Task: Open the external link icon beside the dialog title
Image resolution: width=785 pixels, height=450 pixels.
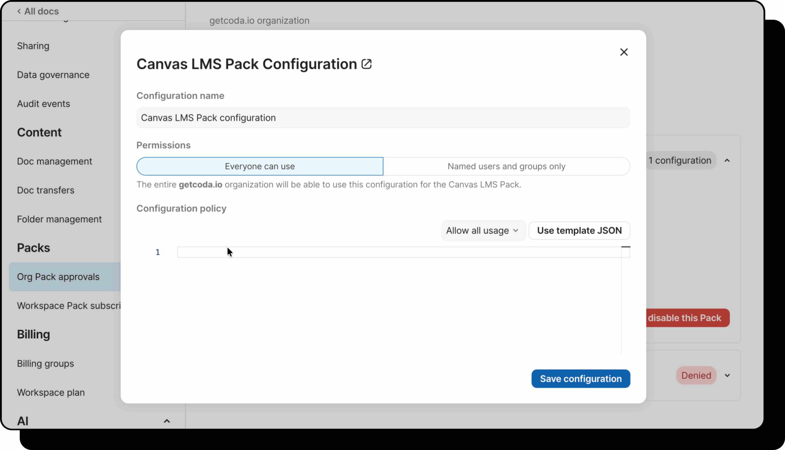Action: click(366, 64)
